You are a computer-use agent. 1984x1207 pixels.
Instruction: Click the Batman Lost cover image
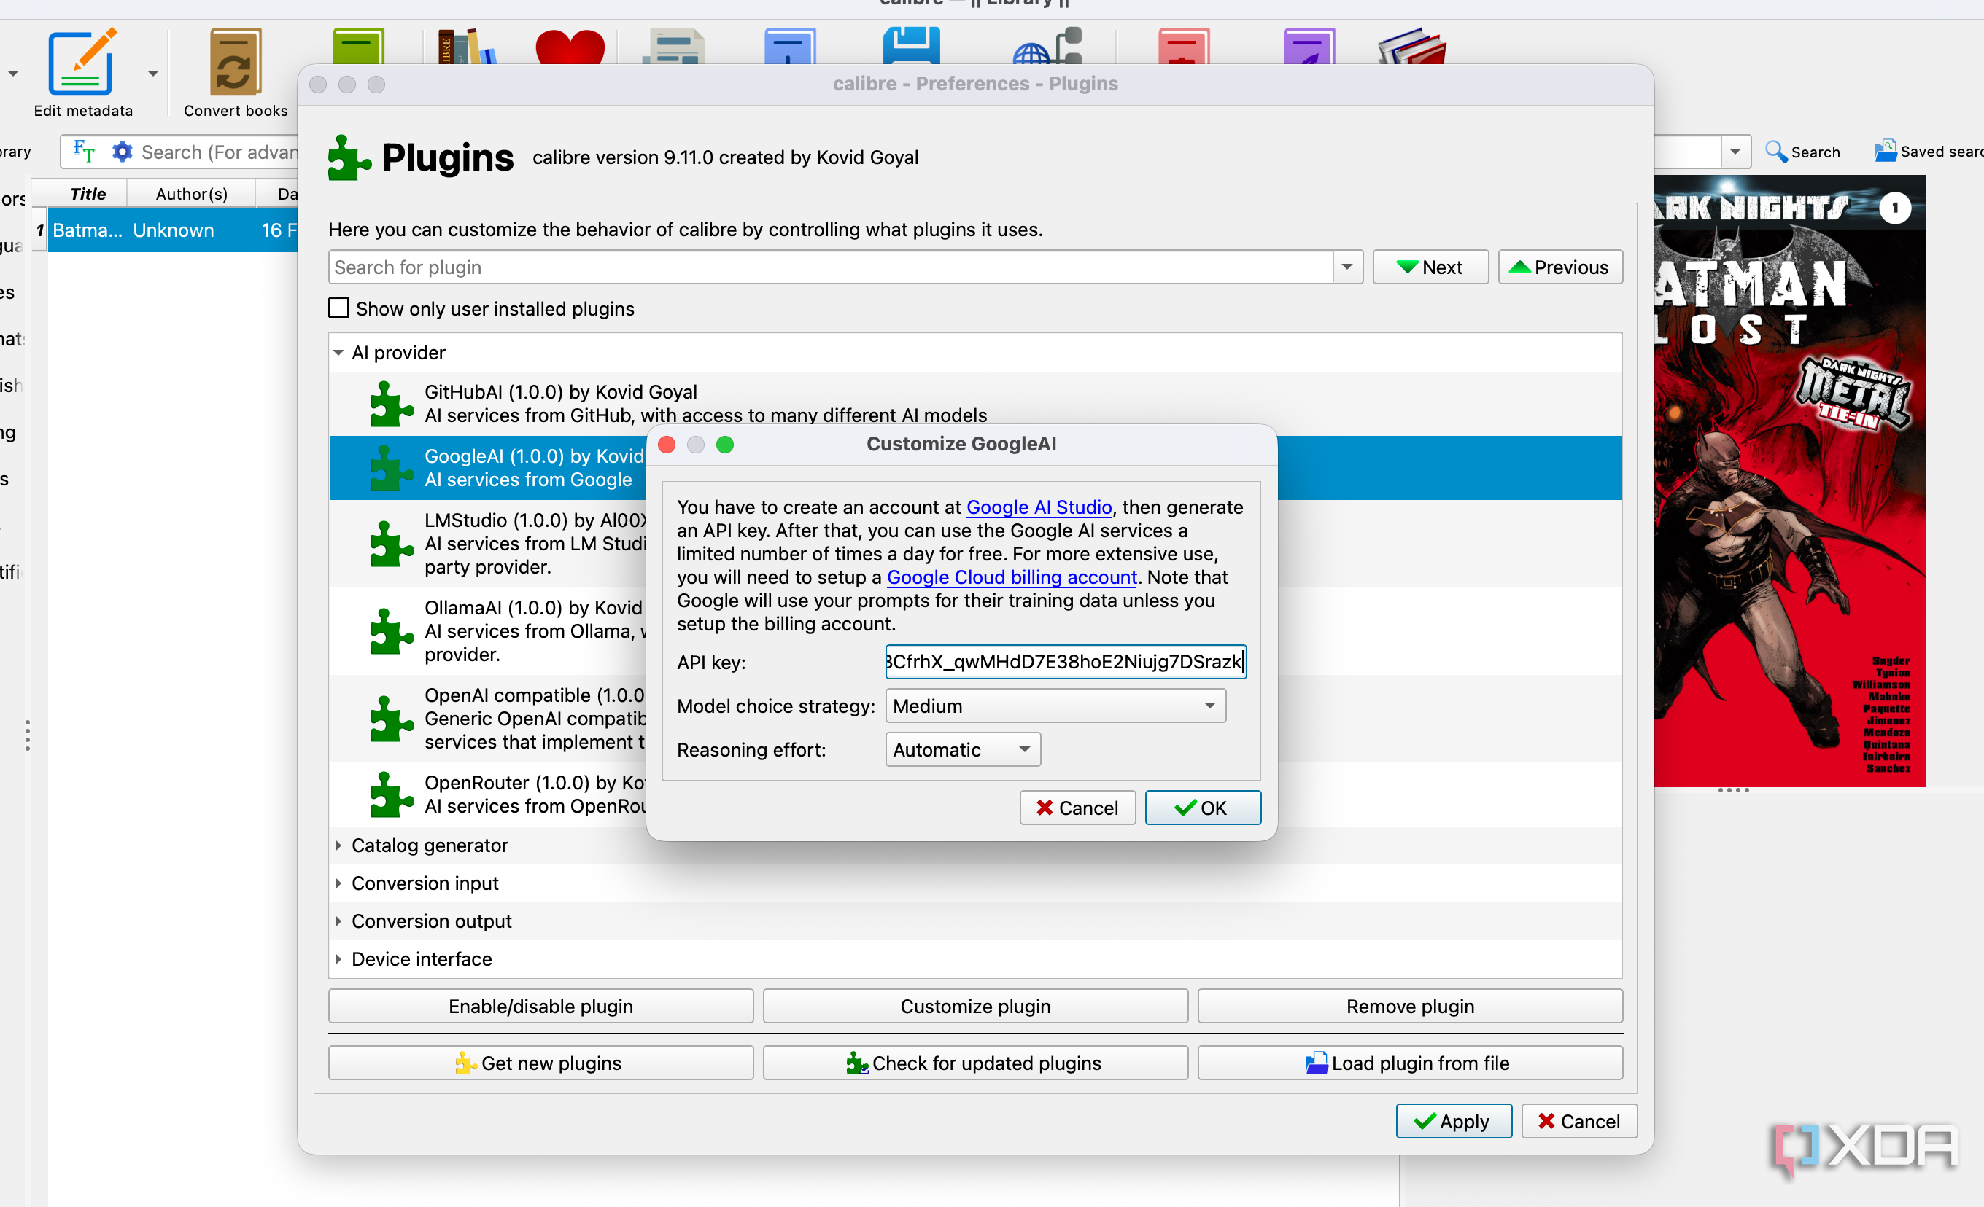tap(1789, 480)
